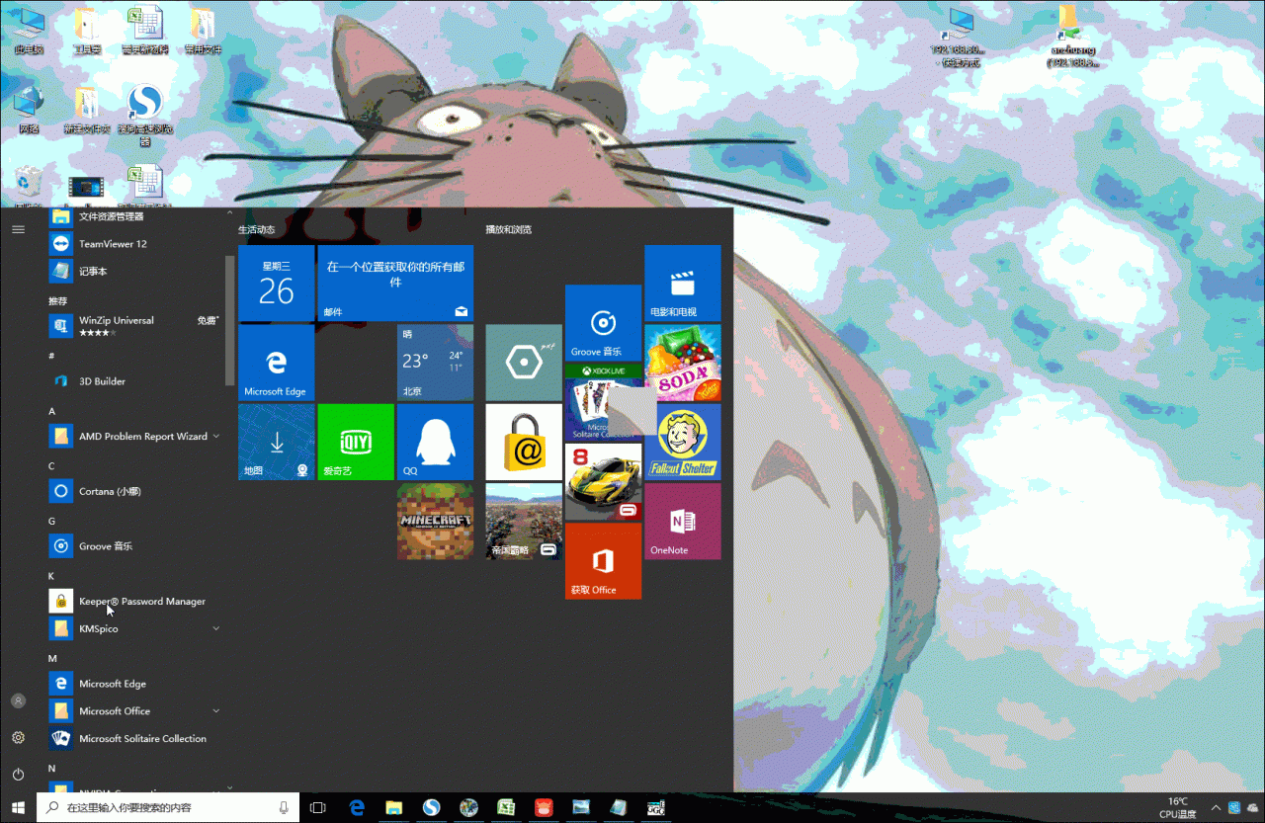Open the green 爱奇艺 iQIYI tile
This screenshot has height=823, width=1265.
(x=356, y=442)
